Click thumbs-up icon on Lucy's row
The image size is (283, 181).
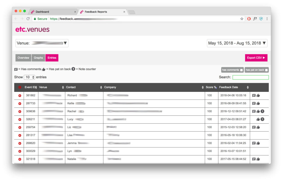[x=258, y=119]
